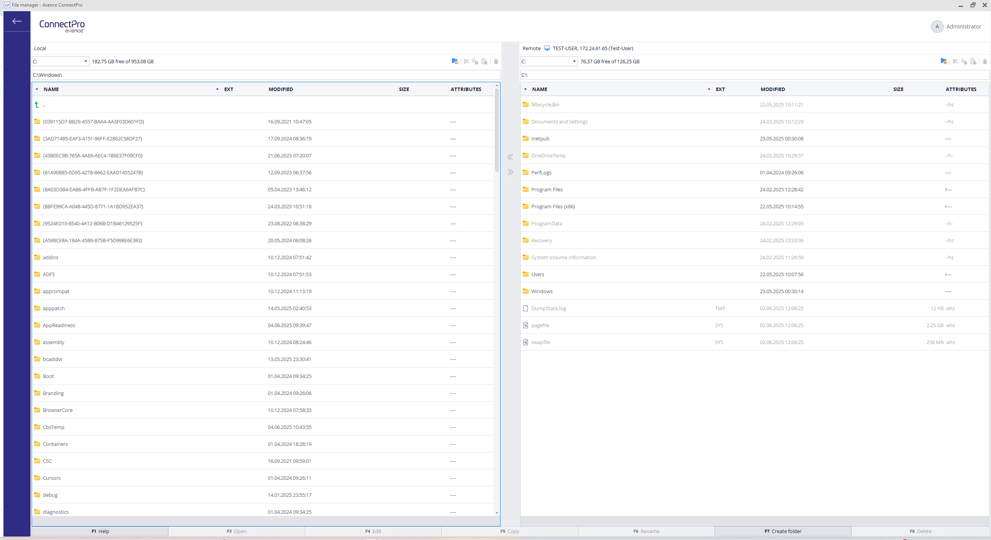Select the $Recycle.Bin folder row
Image resolution: width=991 pixels, height=540 pixels.
coord(754,105)
